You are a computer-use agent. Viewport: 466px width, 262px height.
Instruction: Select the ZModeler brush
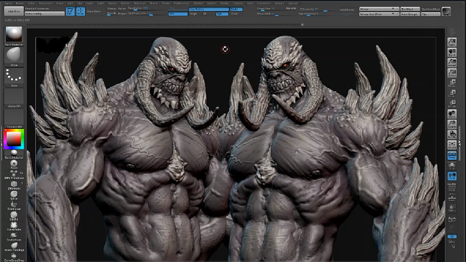click(14, 185)
